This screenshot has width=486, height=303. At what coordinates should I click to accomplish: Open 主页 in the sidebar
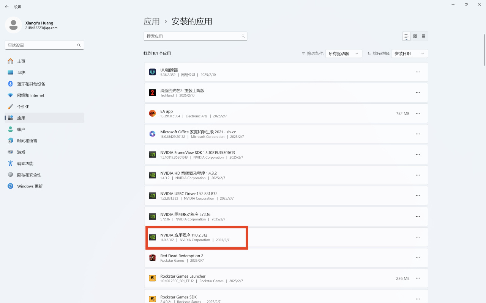click(44, 61)
